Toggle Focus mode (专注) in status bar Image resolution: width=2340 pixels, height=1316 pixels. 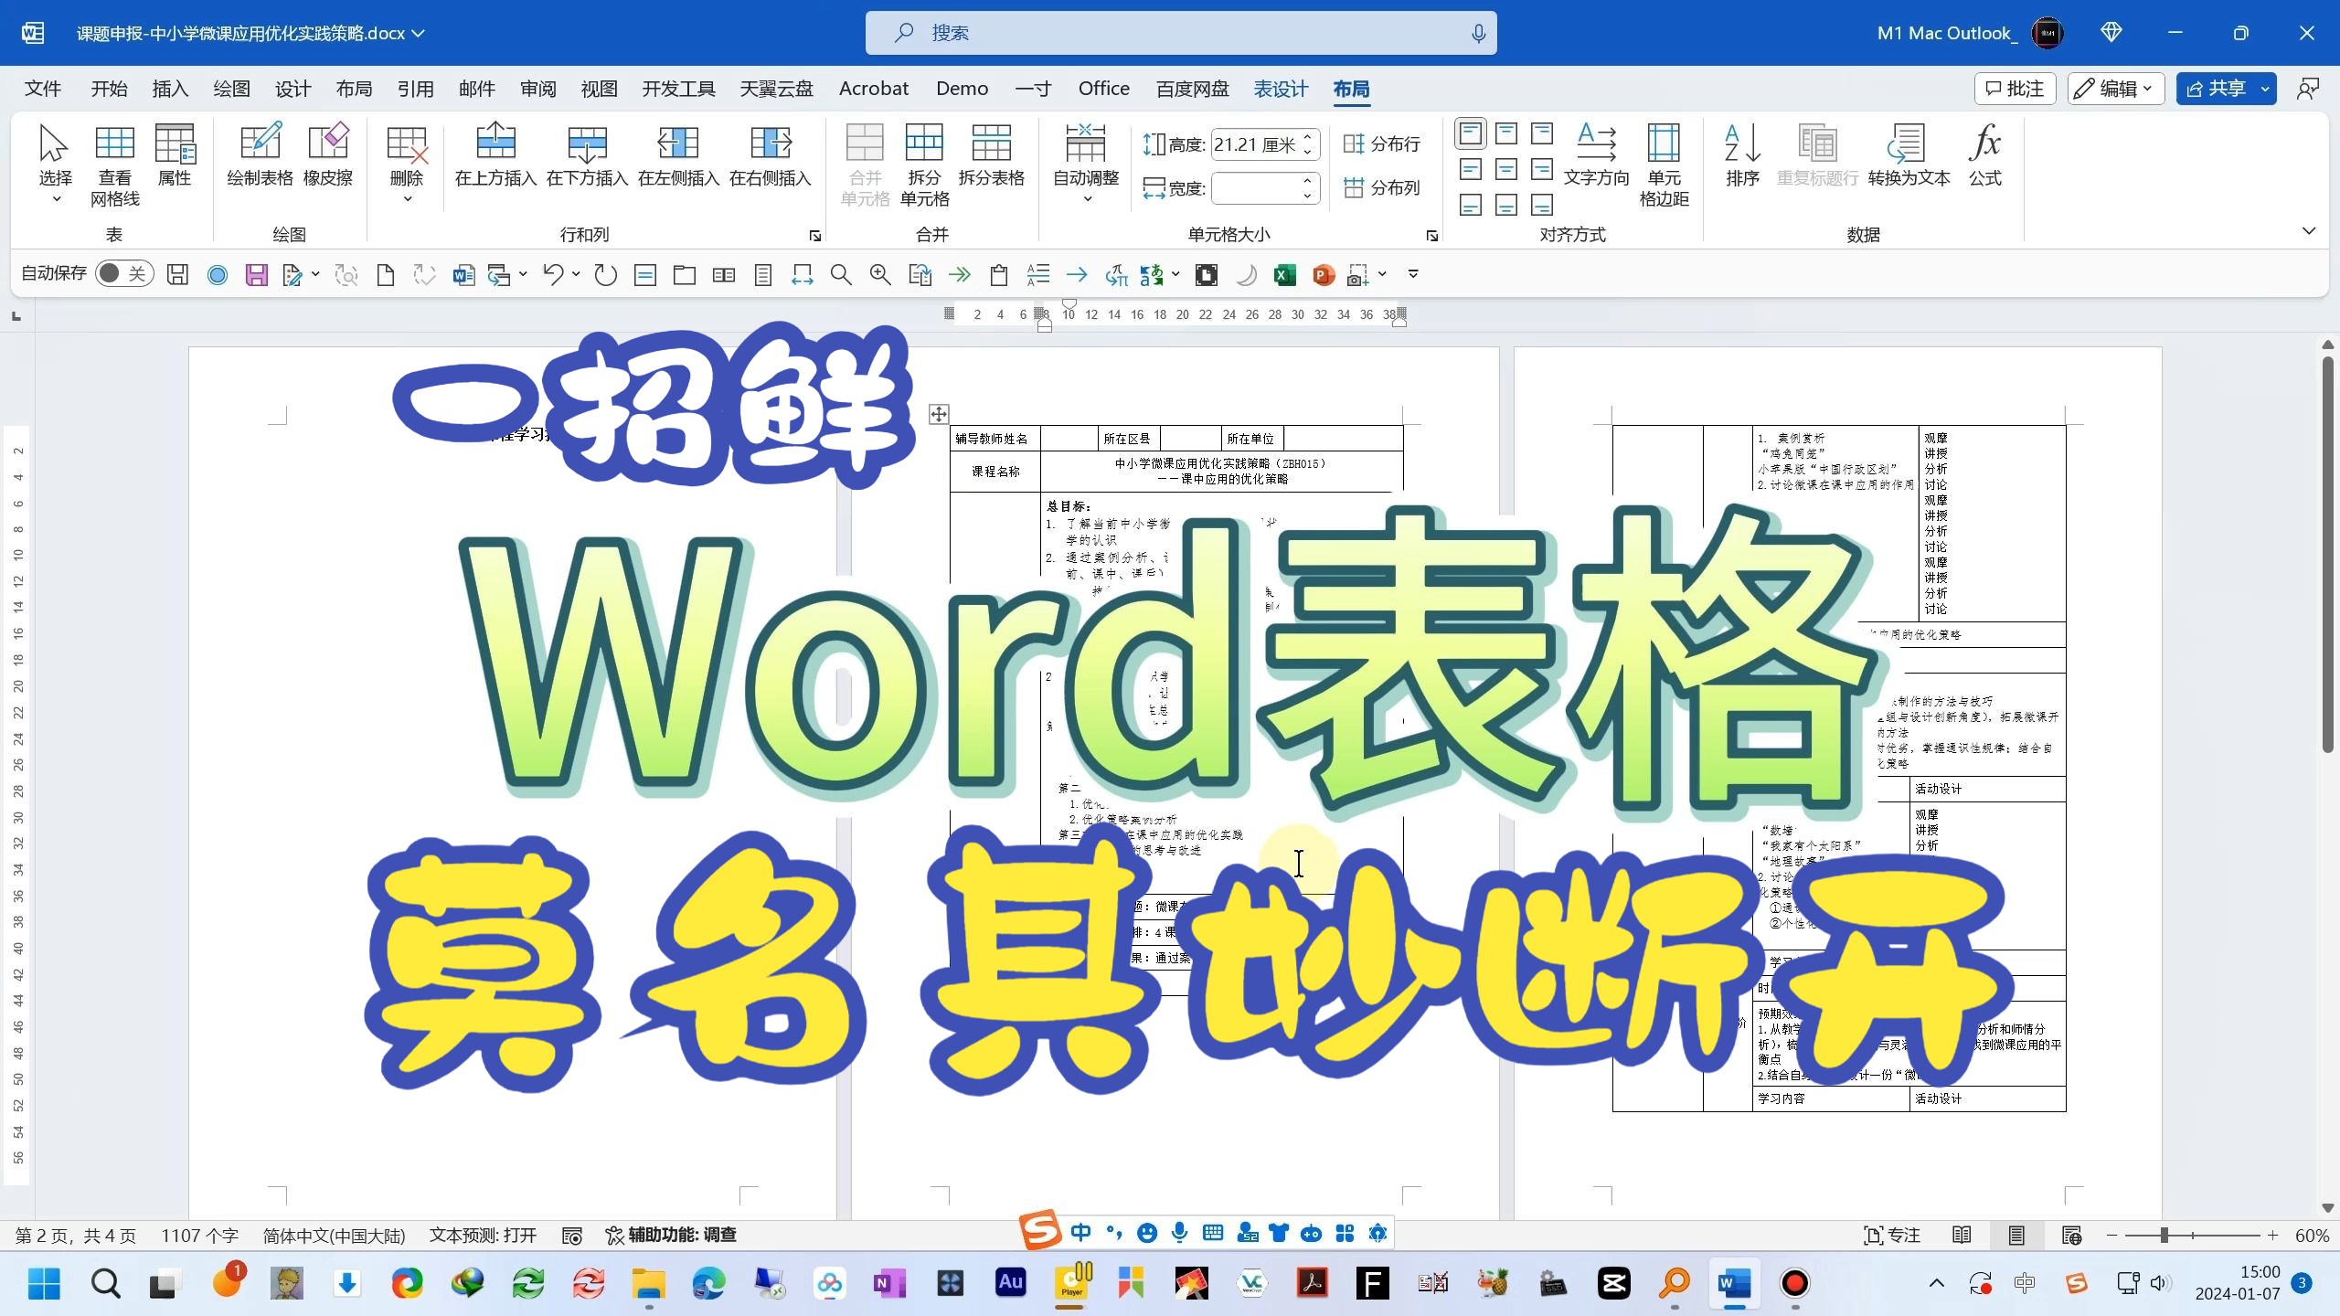(1891, 1236)
